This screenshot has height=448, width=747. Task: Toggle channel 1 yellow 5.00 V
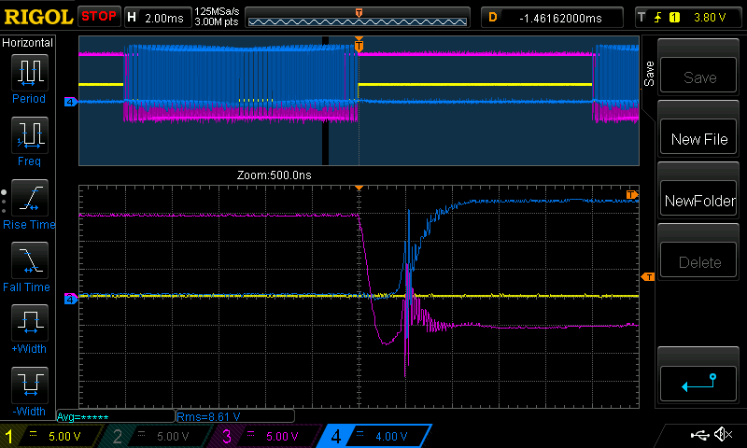[53, 436]
